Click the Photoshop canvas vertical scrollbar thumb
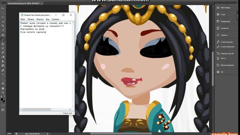 click(x=213, y=69)
